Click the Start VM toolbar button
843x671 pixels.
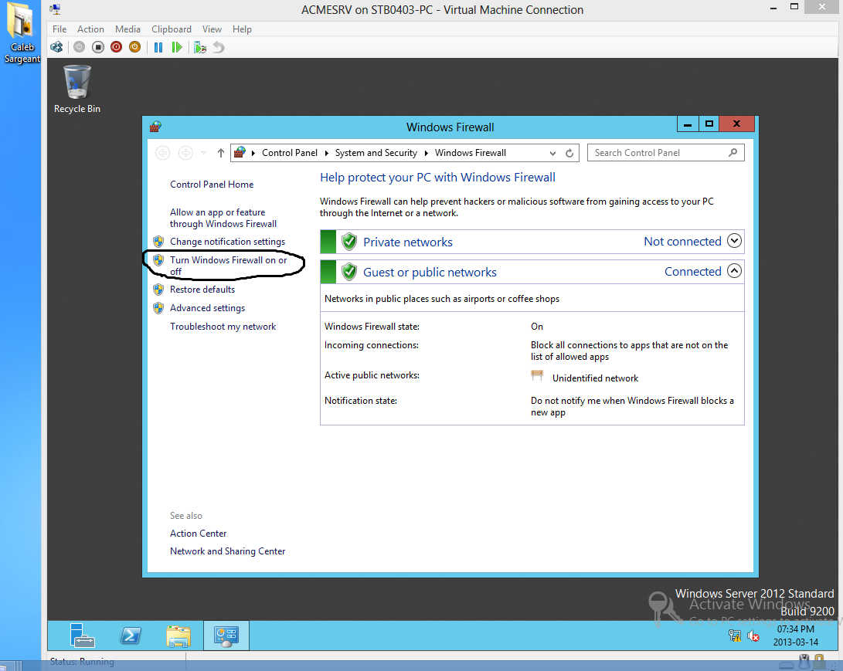(x=79, y=47)
